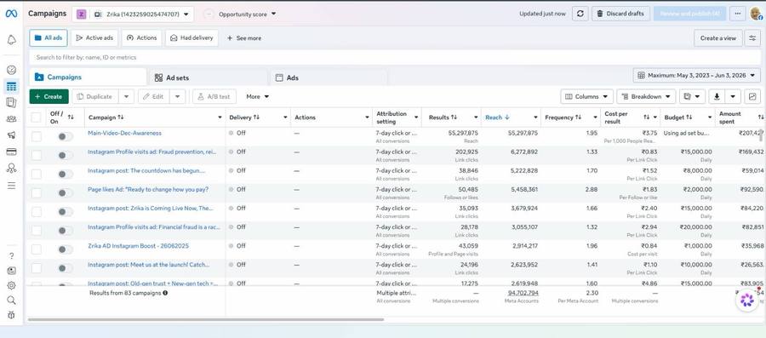This screenshot has height=338, width=766.
Task: Open Edit dropdown arrow
Action: pyautogui.click(x=177, y=97)
